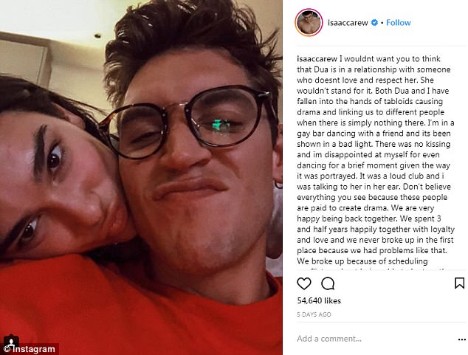Click the caption text about Dua
The image size is (468, 355).
pos(376,160)
